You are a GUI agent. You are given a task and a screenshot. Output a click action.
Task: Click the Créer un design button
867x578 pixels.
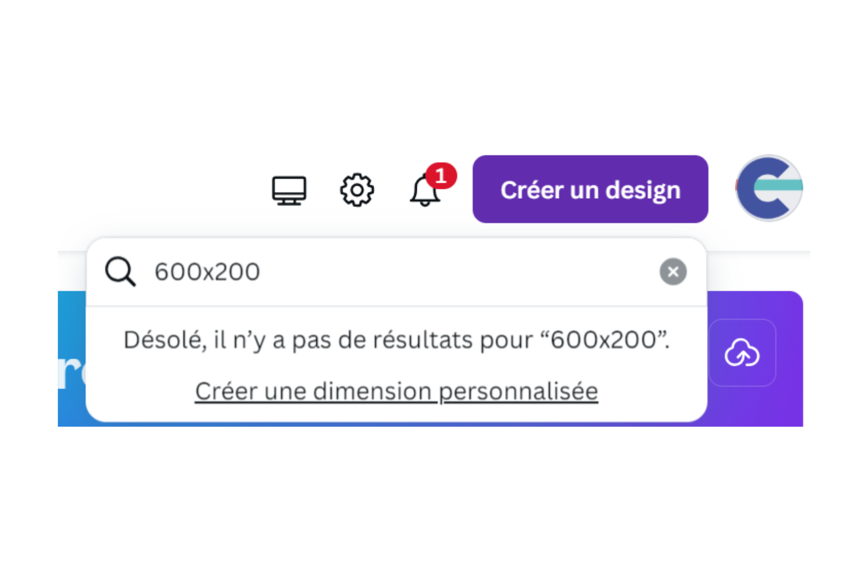click(x=590, y=189)
